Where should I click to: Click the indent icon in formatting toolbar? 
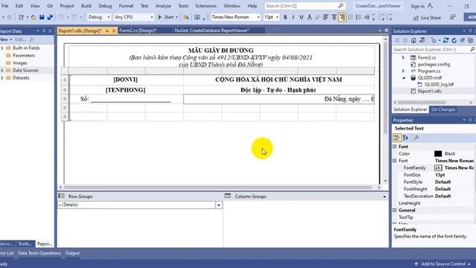click(367, 17)
